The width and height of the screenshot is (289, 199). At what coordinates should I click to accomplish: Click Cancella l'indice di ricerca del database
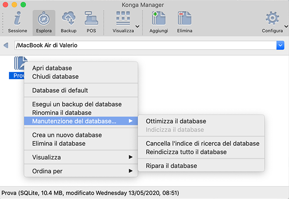click(202, 143)
